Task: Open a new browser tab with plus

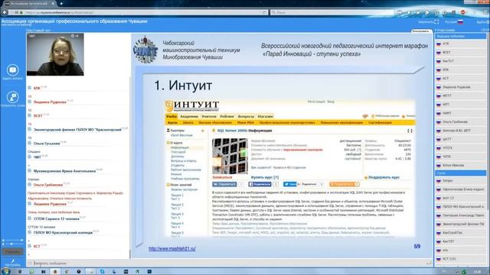Action: (x=61, y=3)
